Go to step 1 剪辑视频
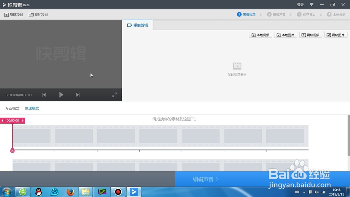Viewport: 350px width, 197px height. click(246, 14)
